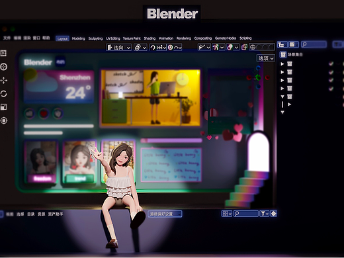Image resolution: width=344 pixels, height=258 pixels.
Task: Expand the first collection in outliner
Action: click(282, 64)
